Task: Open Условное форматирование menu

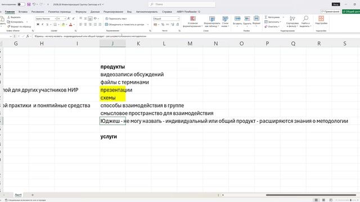Action: tap(192, 21)
